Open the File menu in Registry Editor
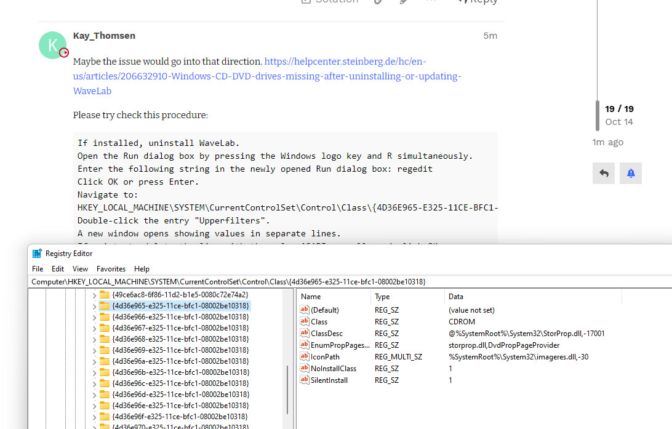This screenshot has width=672, height=429. pyautogui.click(x=38, y=269)
